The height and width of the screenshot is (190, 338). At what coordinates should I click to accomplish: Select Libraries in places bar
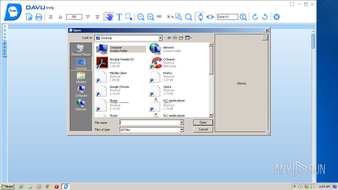tap(81, 78)
